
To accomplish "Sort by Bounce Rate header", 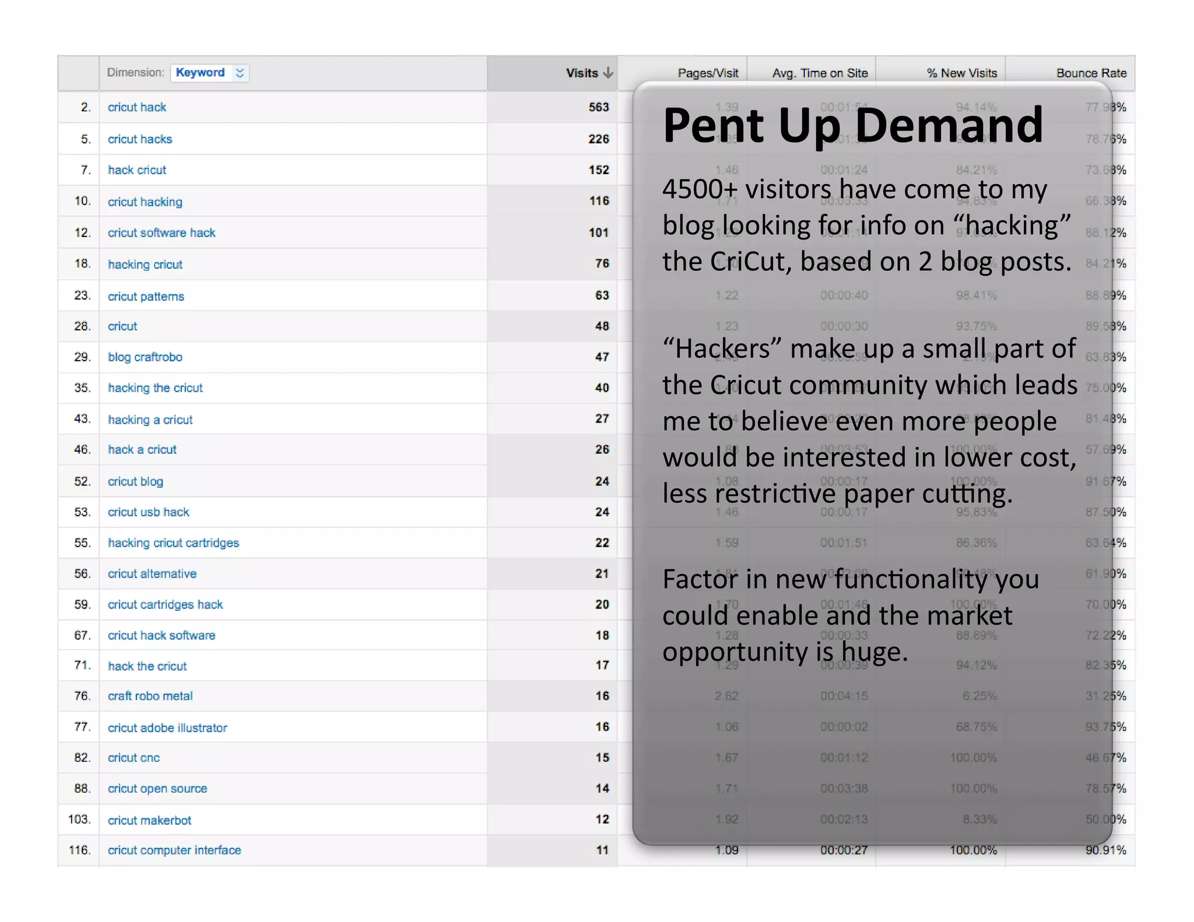I will click(1091, 73).
